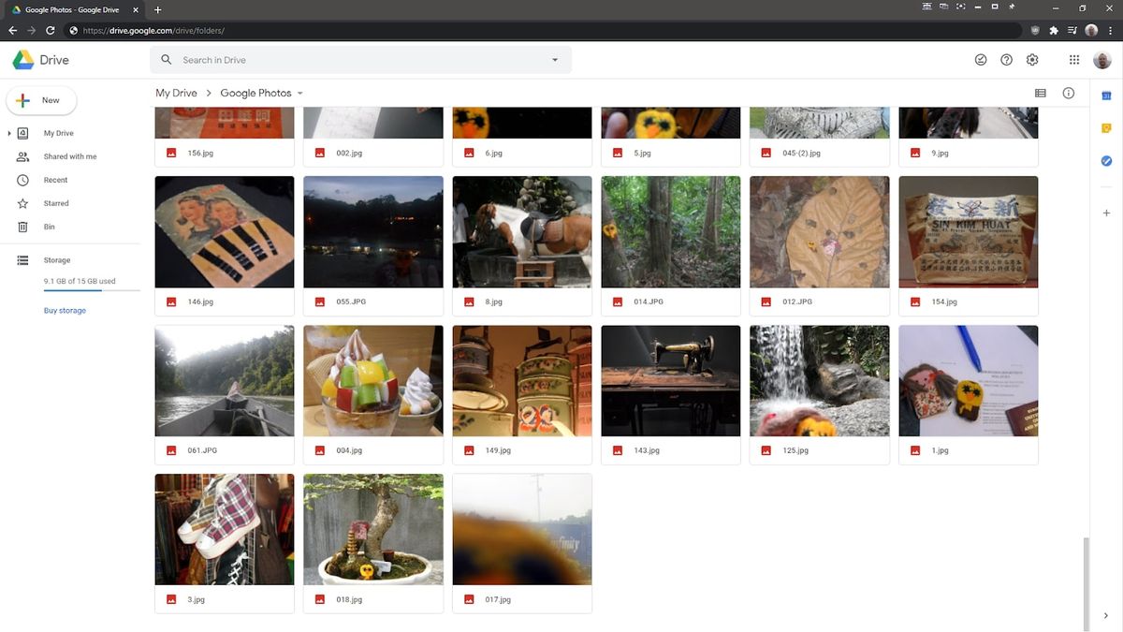1123x632 pixels.
Task: Open the Support help menu
Action: pos(1006,59)
